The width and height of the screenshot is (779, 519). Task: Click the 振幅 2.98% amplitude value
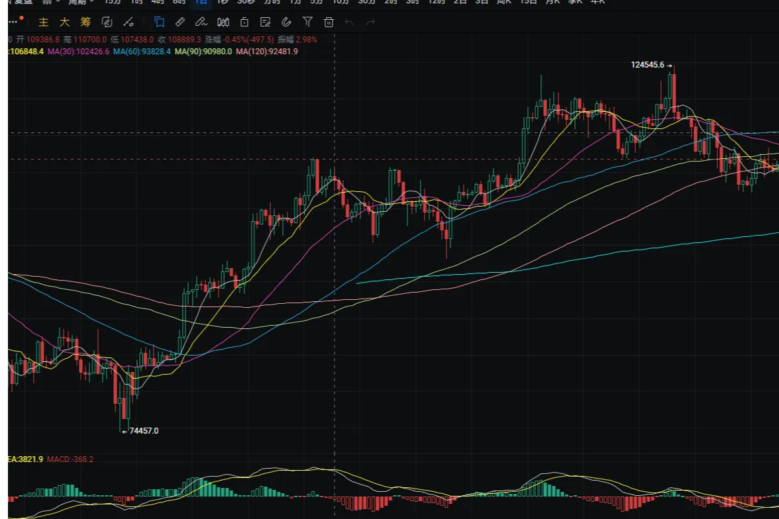[306, 39]
